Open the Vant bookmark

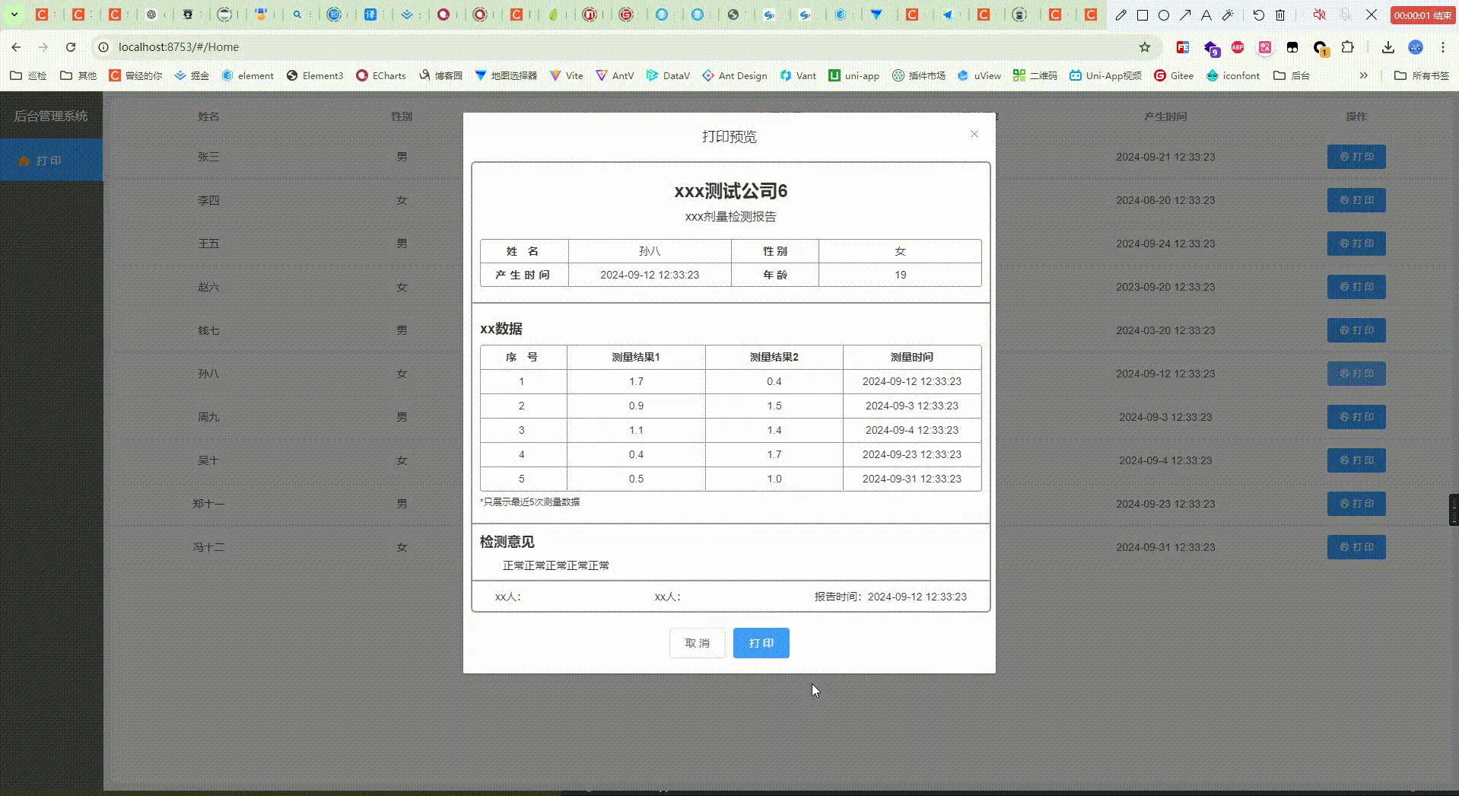point(798,75)
